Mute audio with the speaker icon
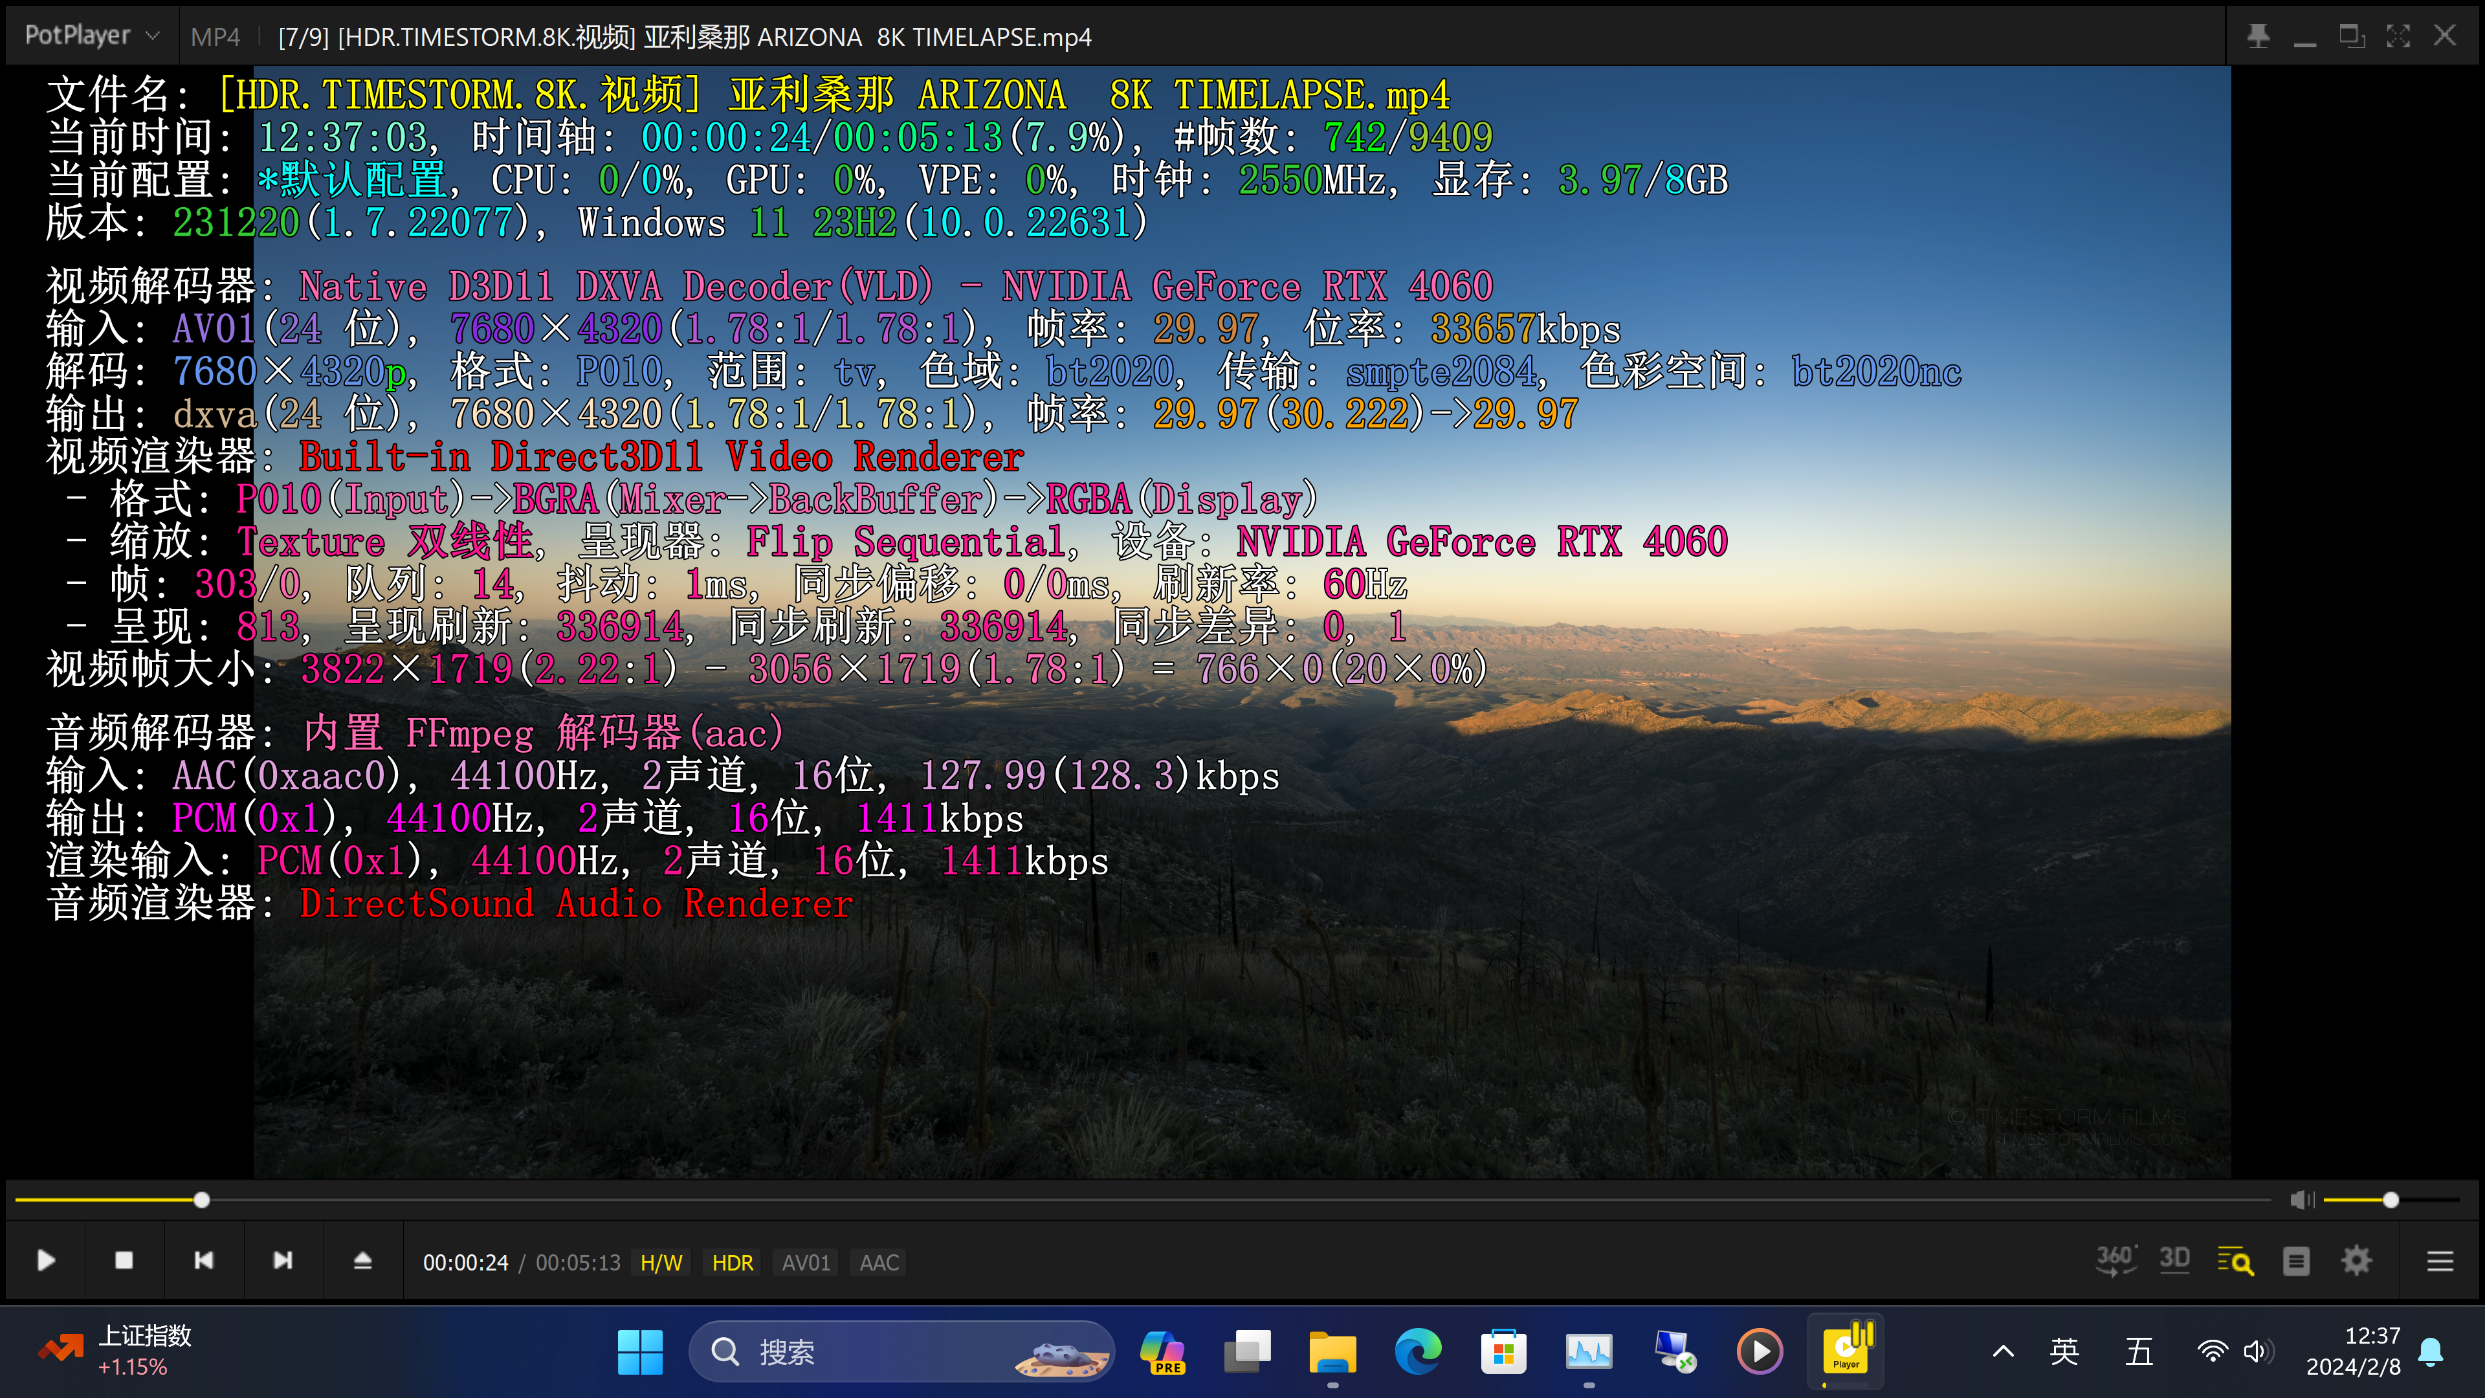2485x1398 pixels. point(2302,1199)
